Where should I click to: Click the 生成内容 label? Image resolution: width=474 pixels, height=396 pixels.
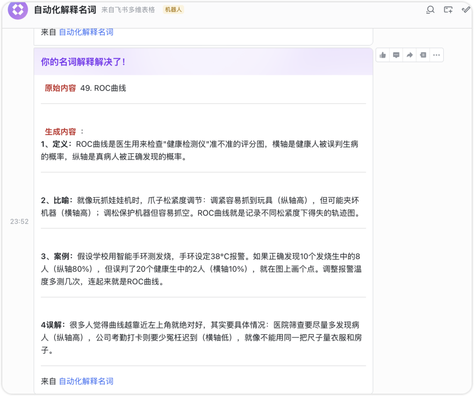(60, 131)
